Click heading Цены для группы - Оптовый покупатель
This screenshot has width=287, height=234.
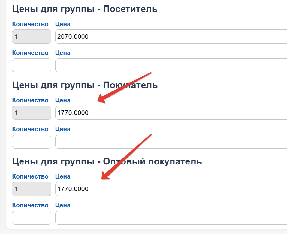107,161
